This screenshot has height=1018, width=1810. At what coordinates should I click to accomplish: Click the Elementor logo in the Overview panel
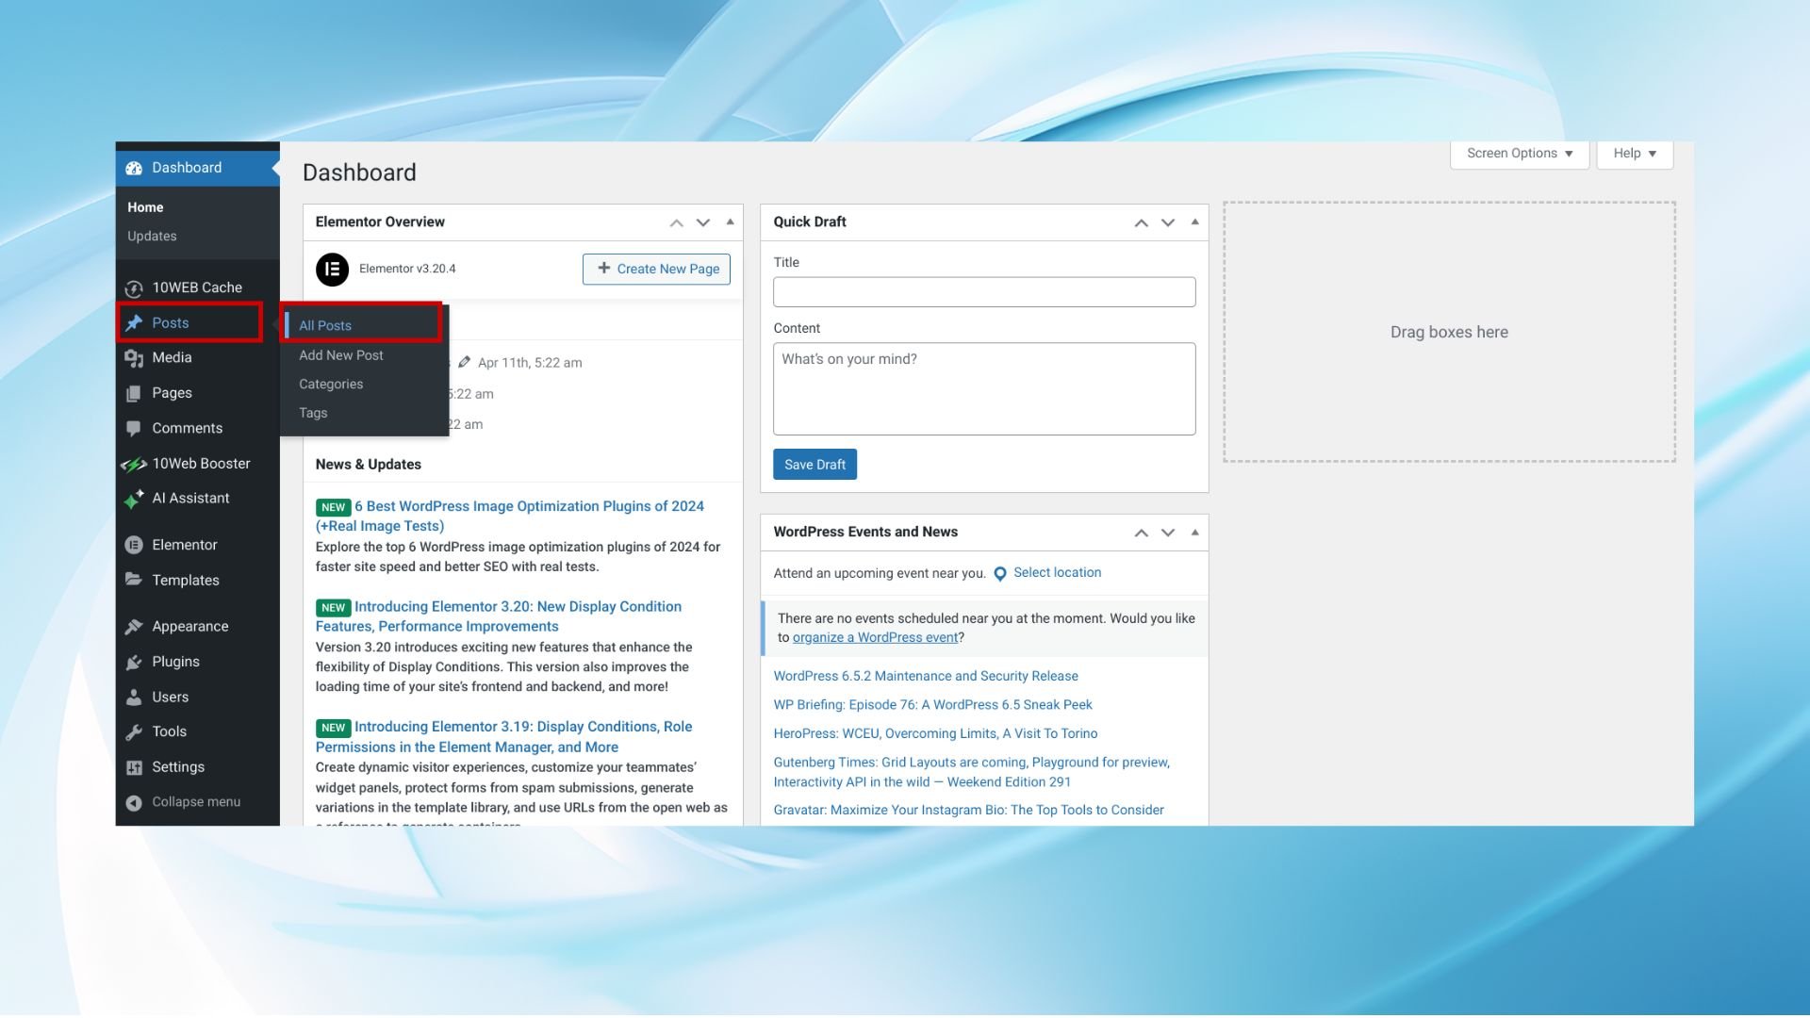tap(334, 269)
